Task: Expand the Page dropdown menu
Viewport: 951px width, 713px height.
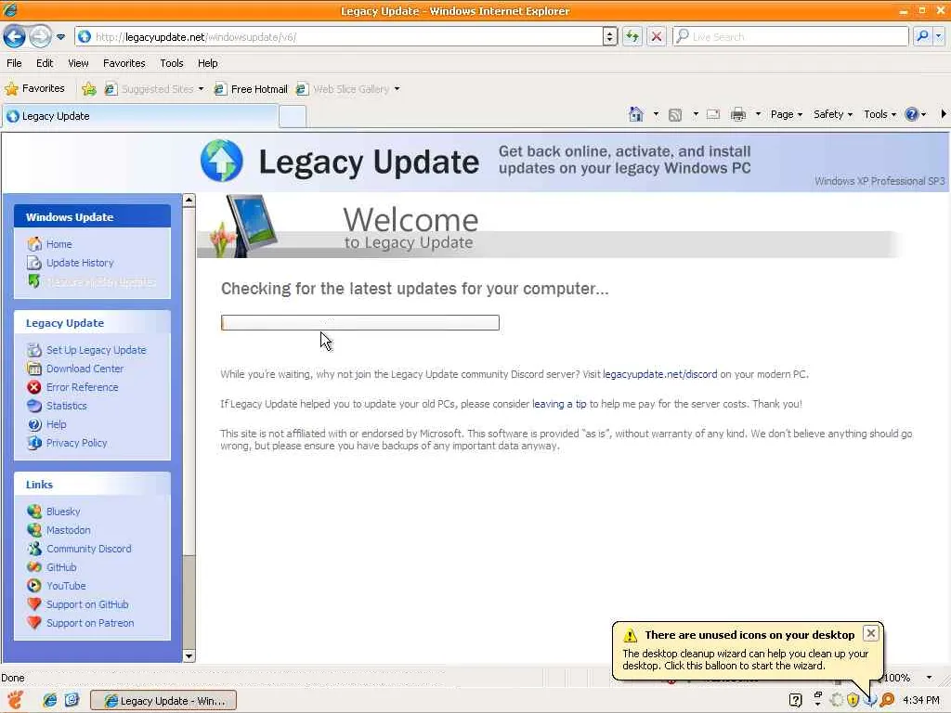Action: point(786,114)
